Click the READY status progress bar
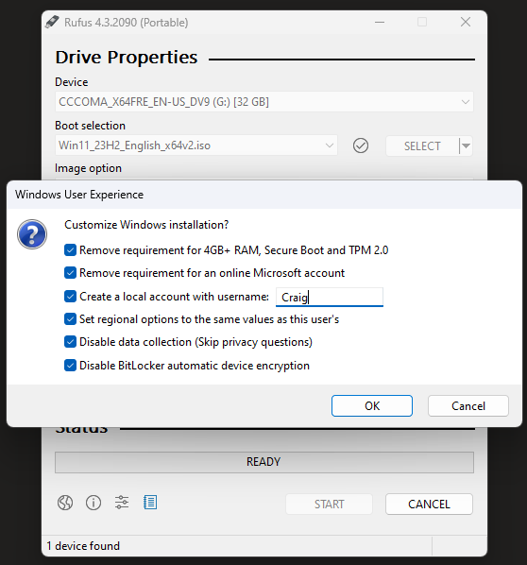The width and height of the screenshot is (527, 565). point(264,462)
